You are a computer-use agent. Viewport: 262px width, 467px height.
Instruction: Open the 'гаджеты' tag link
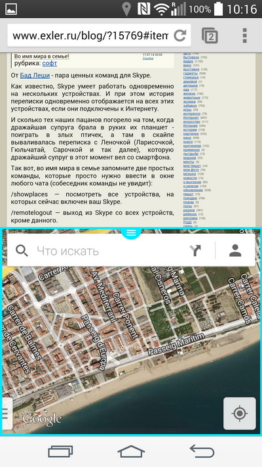(x=190, y=74)
